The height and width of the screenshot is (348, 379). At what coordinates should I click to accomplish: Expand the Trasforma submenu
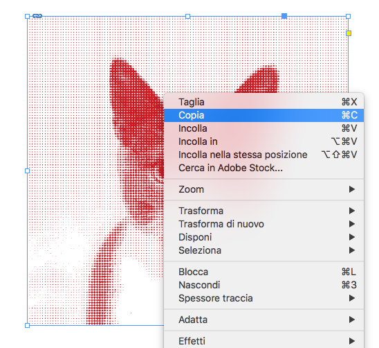(x=264, y=211)
